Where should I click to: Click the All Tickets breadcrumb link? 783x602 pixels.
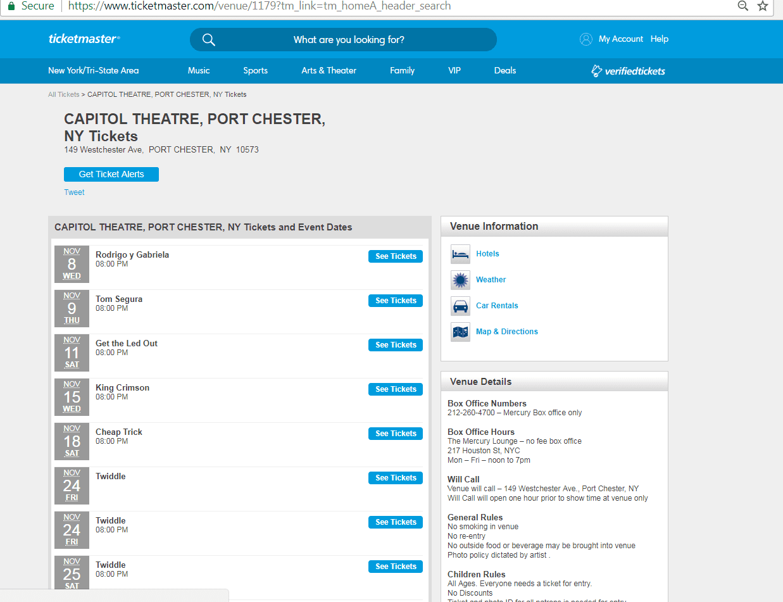pos(64,94)
